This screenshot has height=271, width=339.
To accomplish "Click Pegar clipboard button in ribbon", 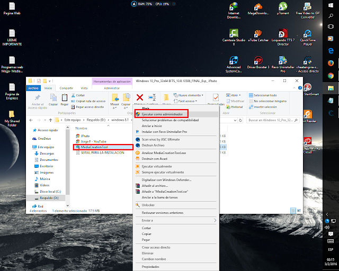I will (x=65, y=100).
